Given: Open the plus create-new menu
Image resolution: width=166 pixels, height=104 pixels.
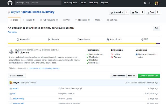Looking at the screenshot, I should tap(150, 3).
